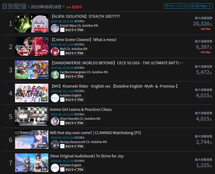Click IRyS channel avatar

pyautogui.click(x=55, y=52)
